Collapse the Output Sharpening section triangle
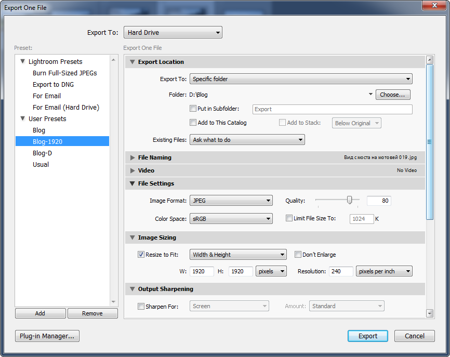 [133, 289]
